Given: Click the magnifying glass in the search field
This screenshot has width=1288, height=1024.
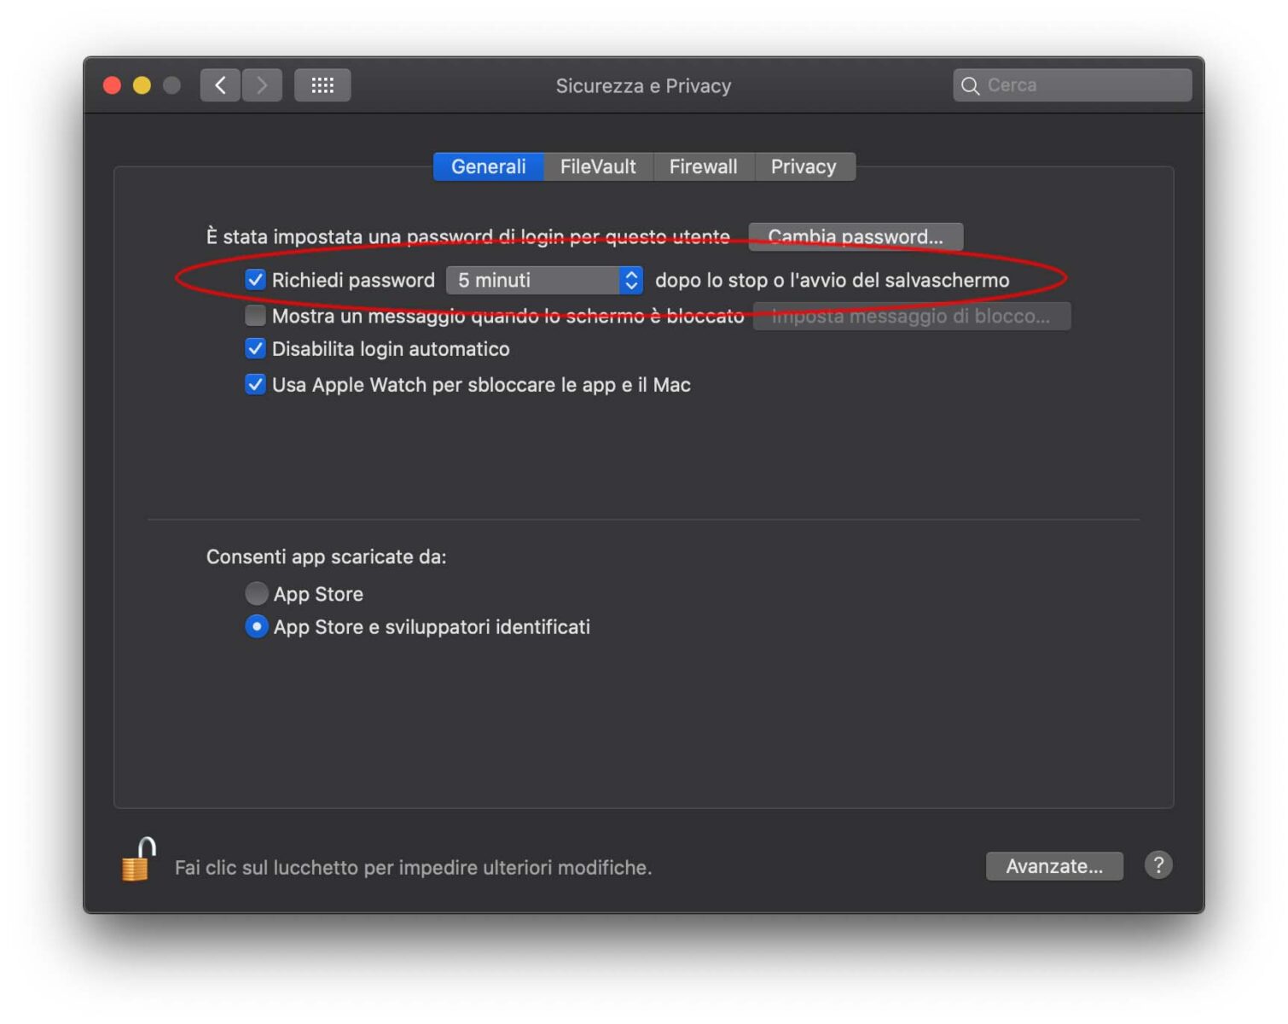Looking at the screenshot, I should (x=971, y=85).
